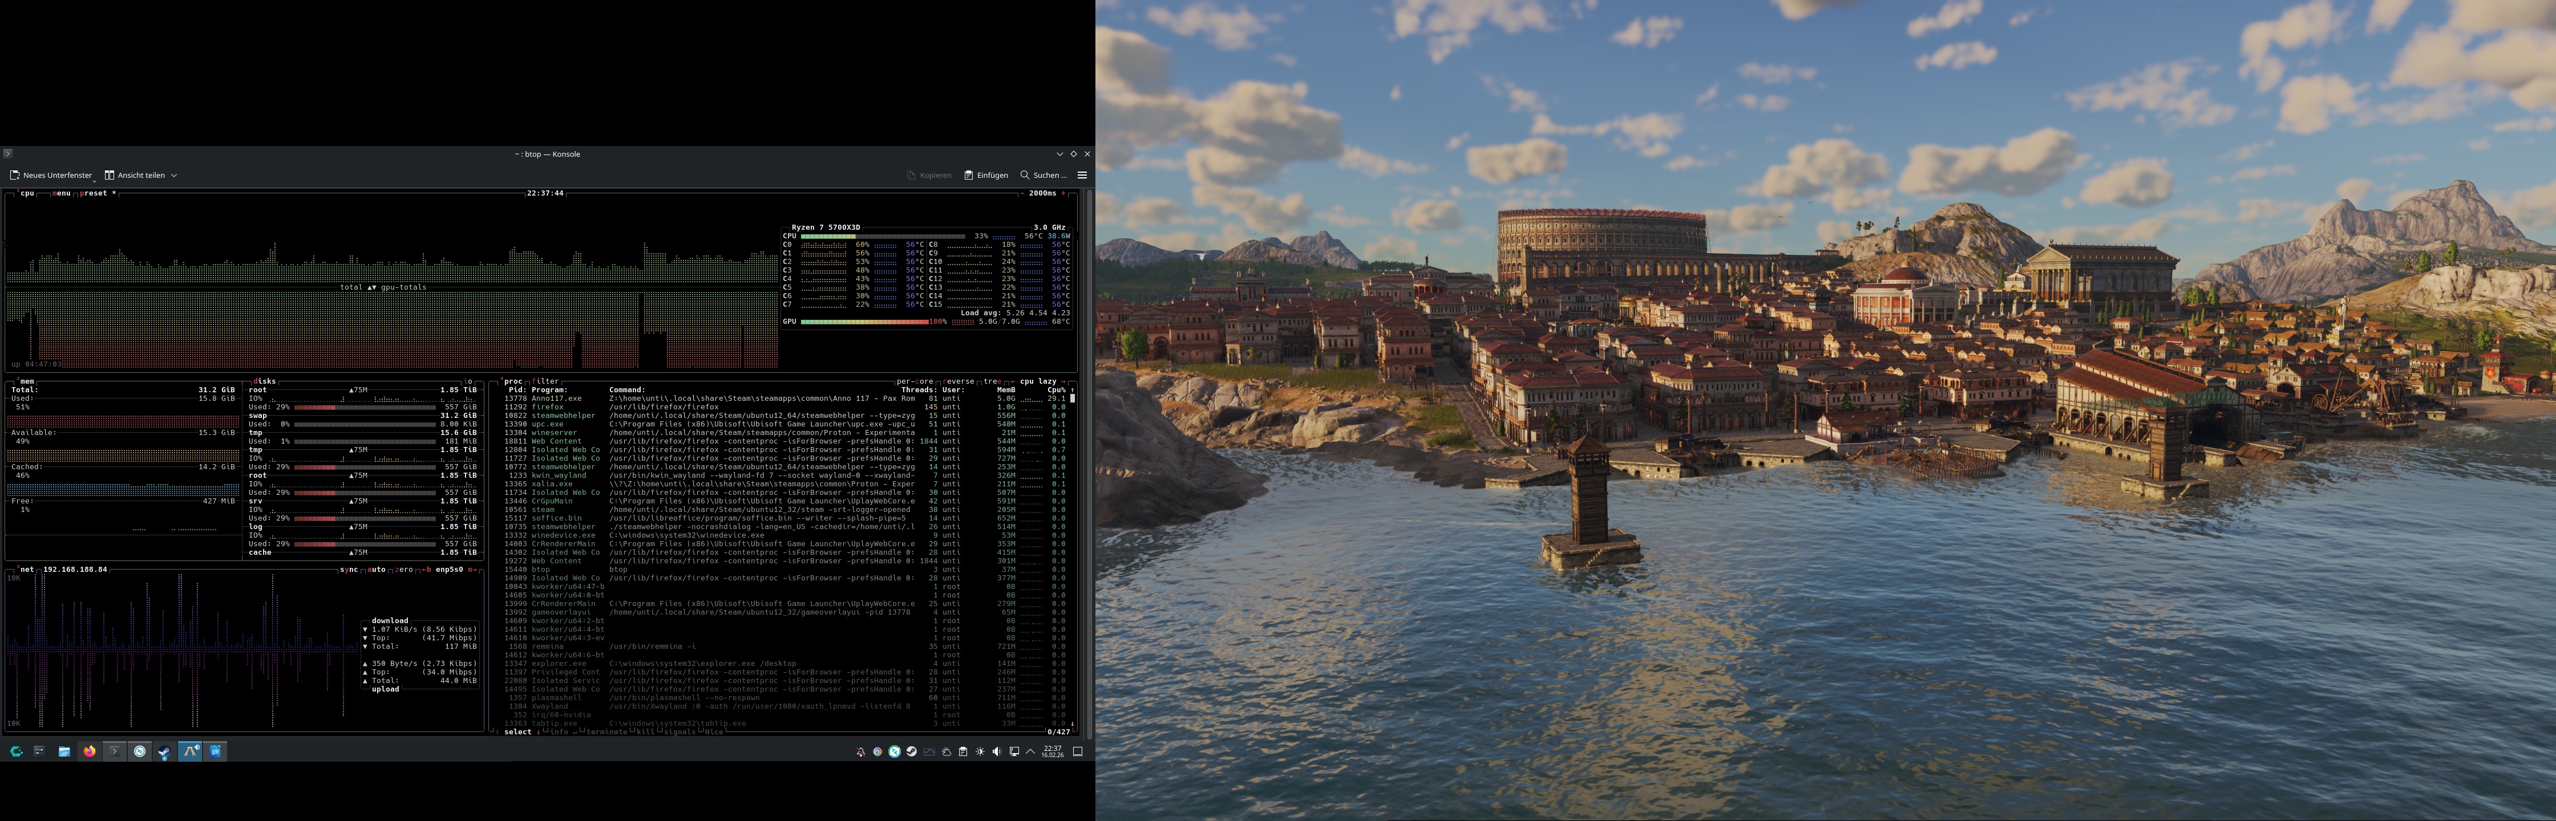Click the volume tray icon
Screen dimensions: 2556x821
click(x=996, y=751)
